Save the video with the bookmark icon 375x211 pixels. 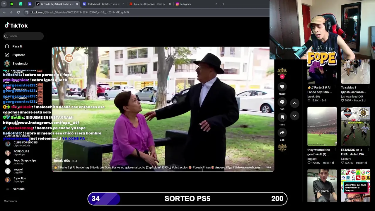point(282,117)
